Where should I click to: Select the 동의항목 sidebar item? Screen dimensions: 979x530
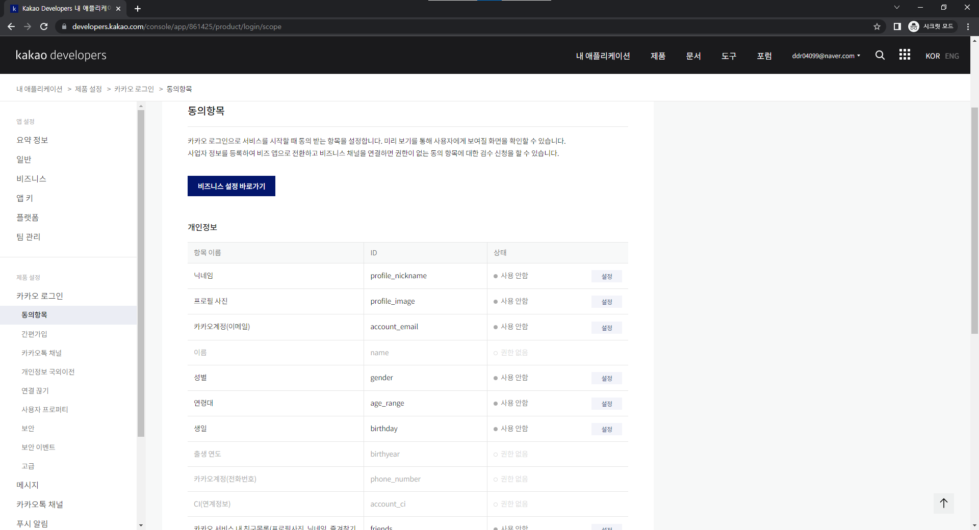(68, 315)
